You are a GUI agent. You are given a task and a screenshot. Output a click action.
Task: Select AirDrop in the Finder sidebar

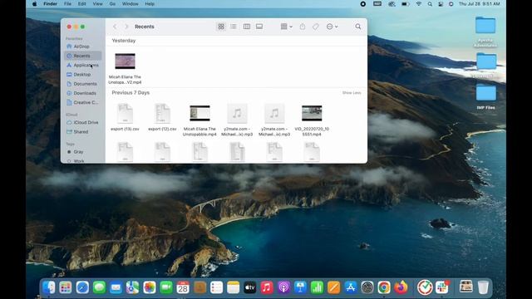point(82,47)
